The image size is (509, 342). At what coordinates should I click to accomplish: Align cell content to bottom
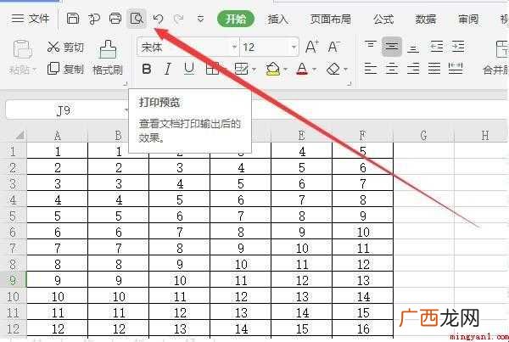pyautogui.click(x=413, y=48)
